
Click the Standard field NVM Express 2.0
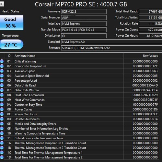point(111,42)
